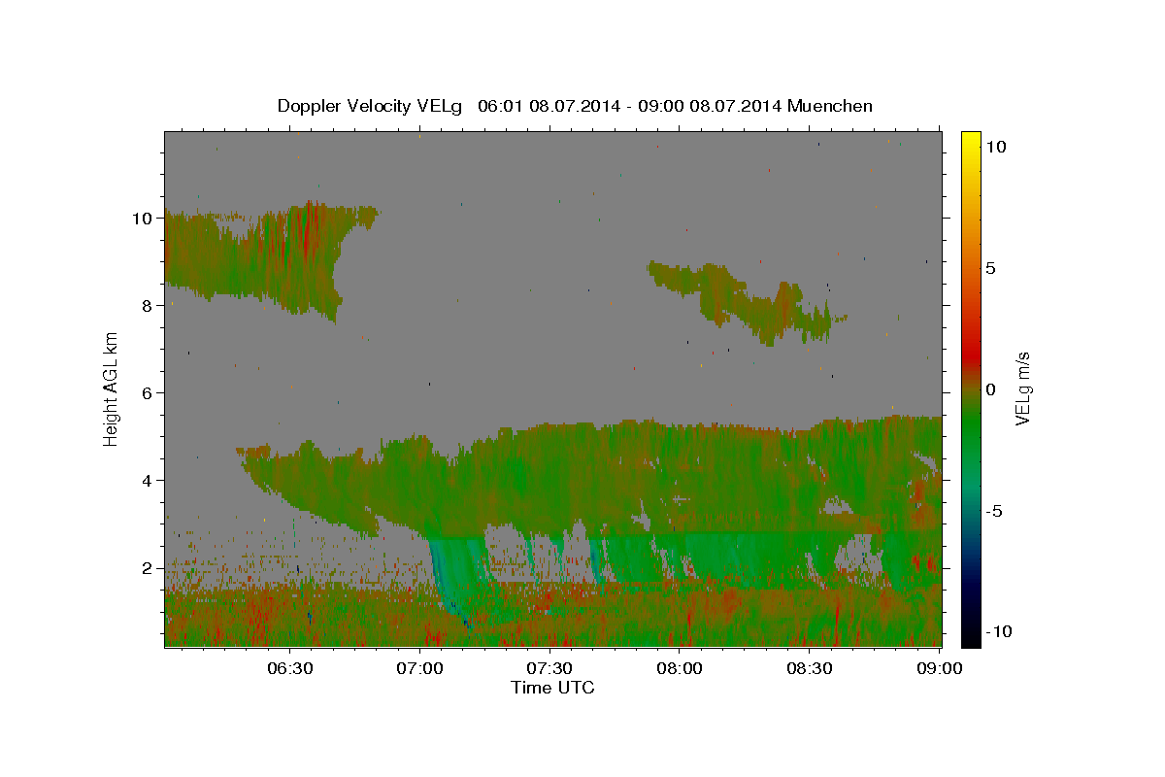
Task: Click the 08:30 time tick label
Action: click(x=811, y=668)
